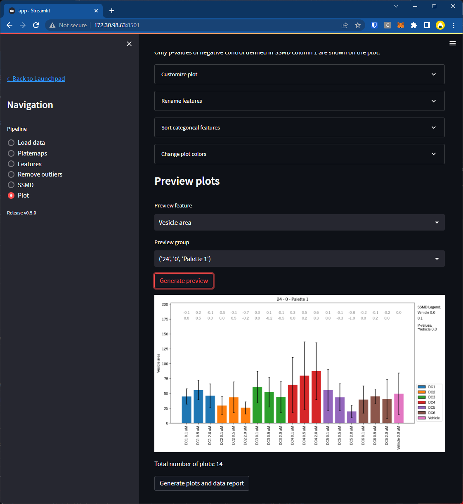Select the SSMD radio option

point(21,185)
